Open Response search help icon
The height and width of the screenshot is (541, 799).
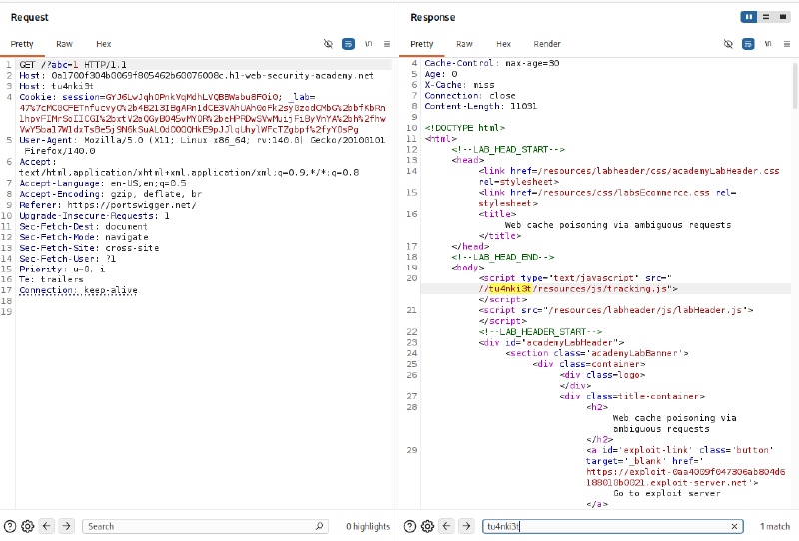point(410,526)
